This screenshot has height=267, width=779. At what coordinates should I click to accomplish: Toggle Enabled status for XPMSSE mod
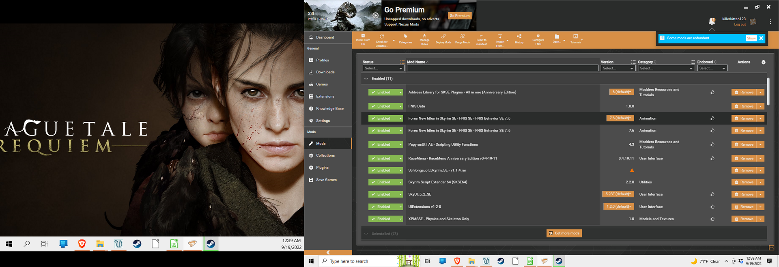coord(383,219)
